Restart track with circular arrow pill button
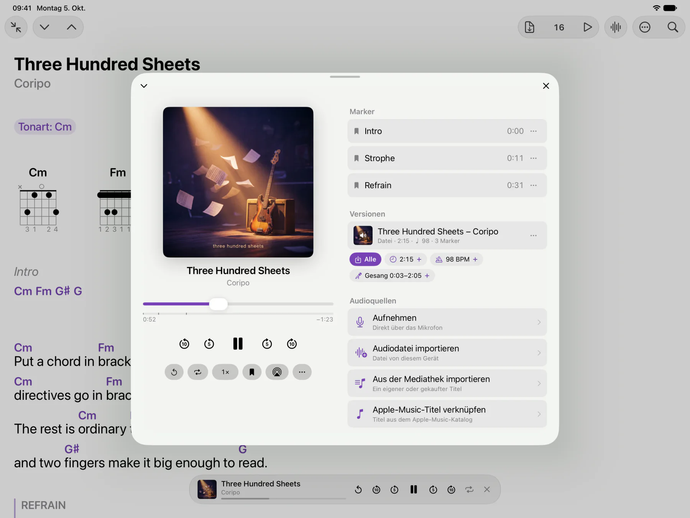Image resolution: width=690 pixels, height=518 pixels. (x=174, y=372)
